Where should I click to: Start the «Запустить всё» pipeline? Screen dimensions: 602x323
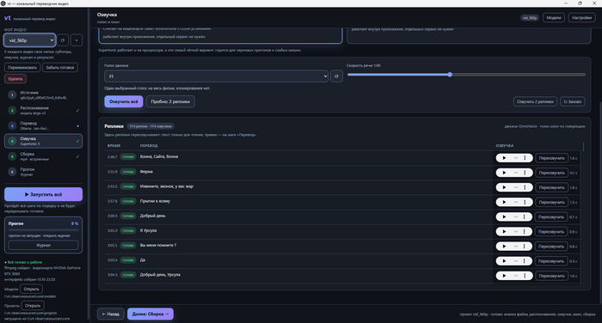coord(43,194)
